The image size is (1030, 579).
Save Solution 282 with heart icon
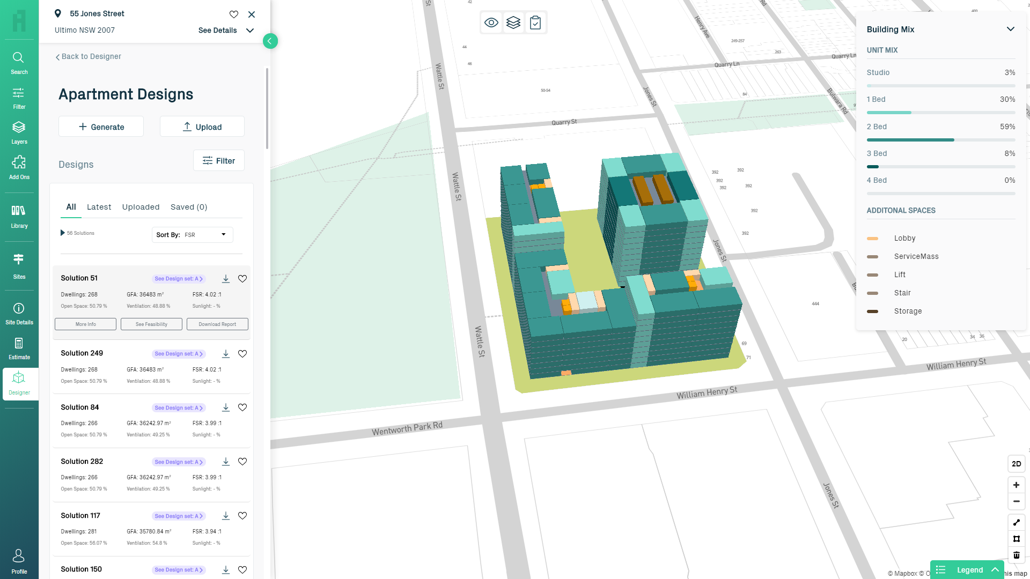(x=242, y=462)
